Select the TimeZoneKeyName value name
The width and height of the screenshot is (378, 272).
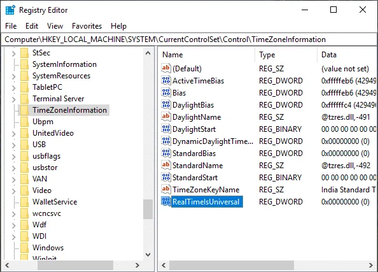pos(206,190)
